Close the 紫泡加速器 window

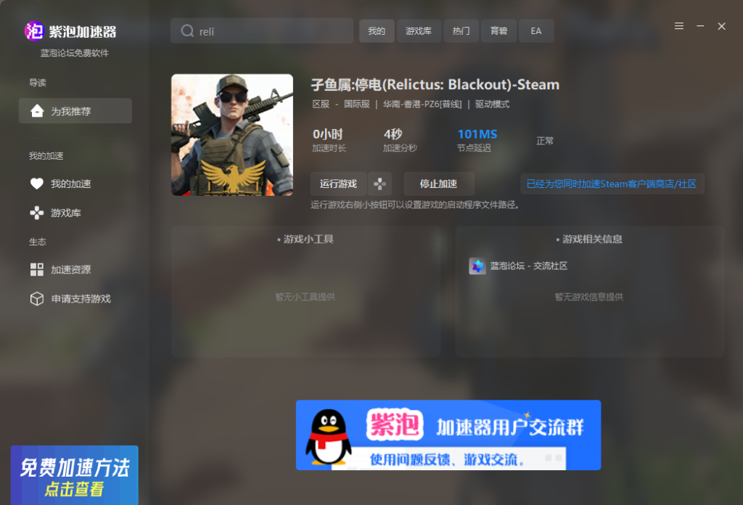[722, 26]
